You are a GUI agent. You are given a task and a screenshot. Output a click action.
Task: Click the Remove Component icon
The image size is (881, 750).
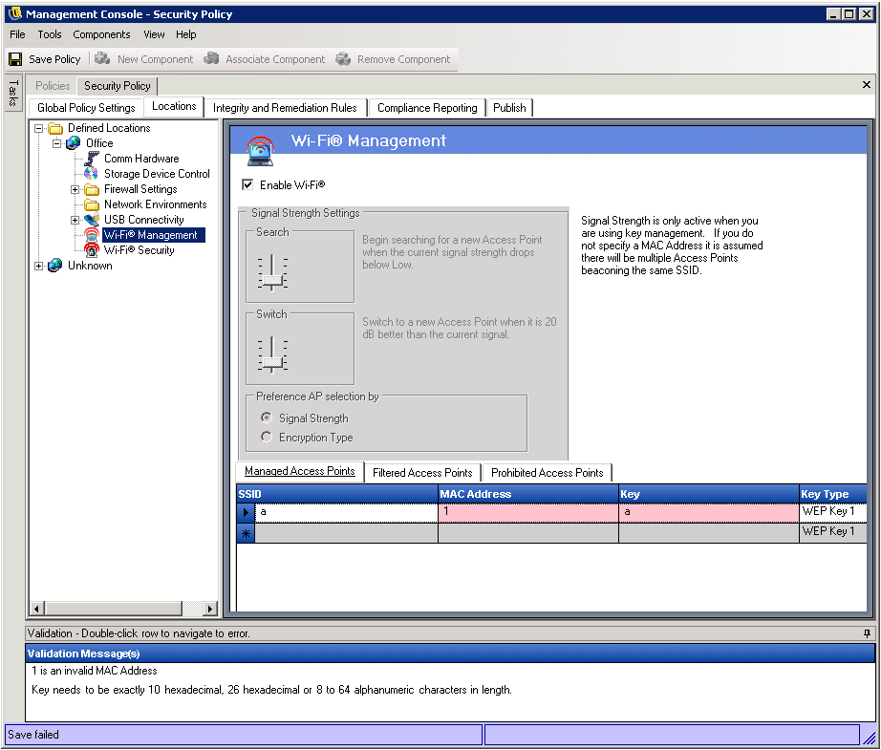[x=343, y=58]
